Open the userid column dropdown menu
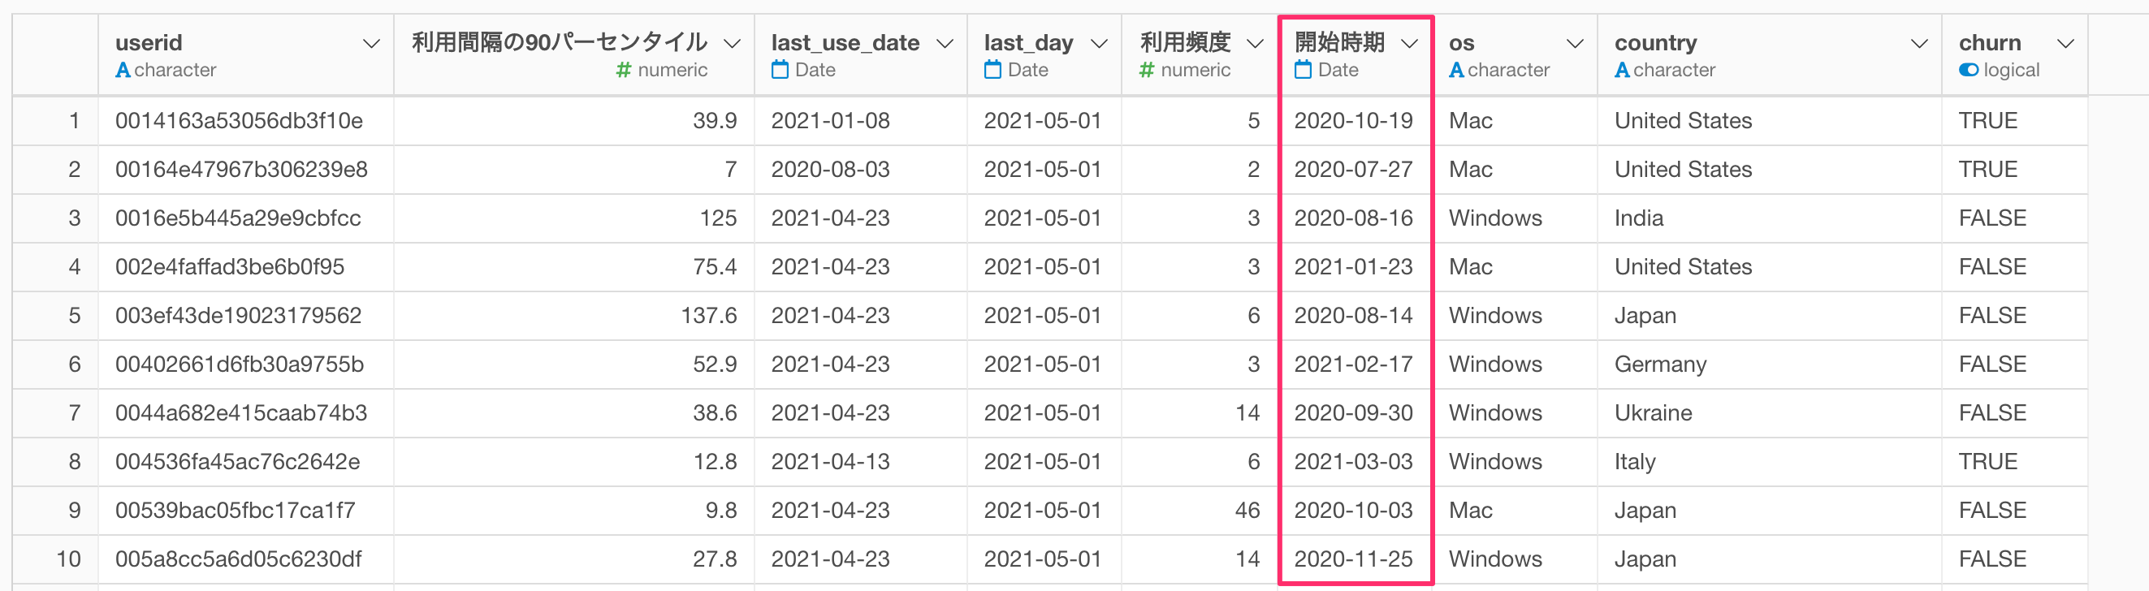 click(371, 43)
